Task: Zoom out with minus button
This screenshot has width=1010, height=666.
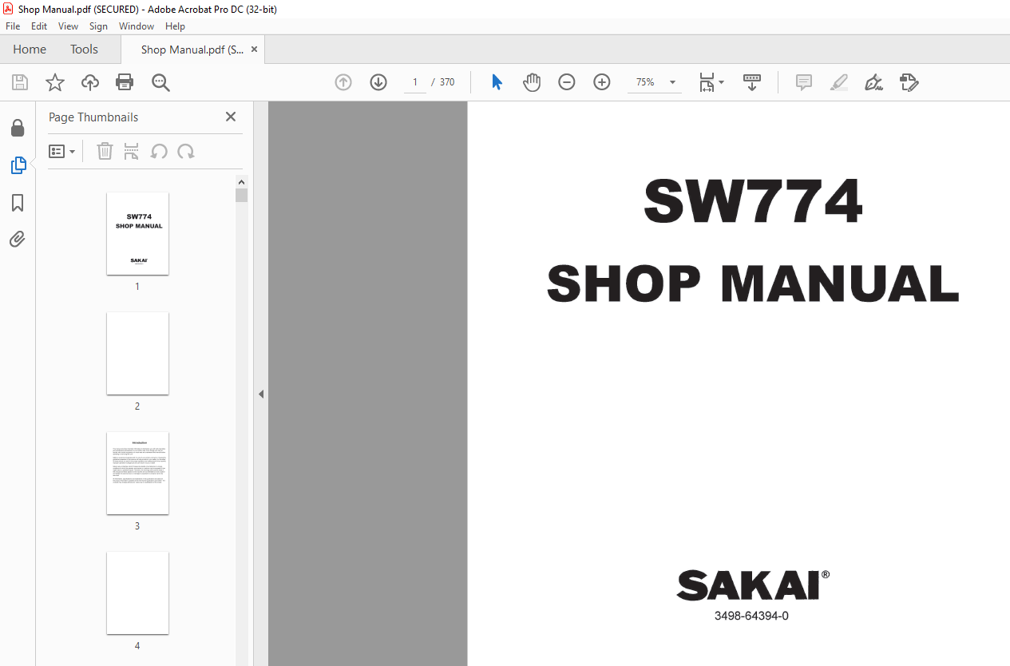Action: [567, 82]
